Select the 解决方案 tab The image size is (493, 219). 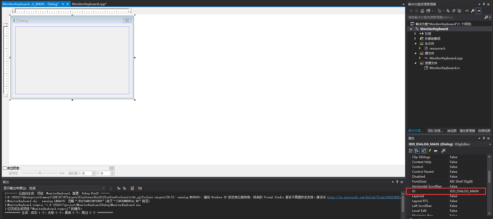(416, 131)
